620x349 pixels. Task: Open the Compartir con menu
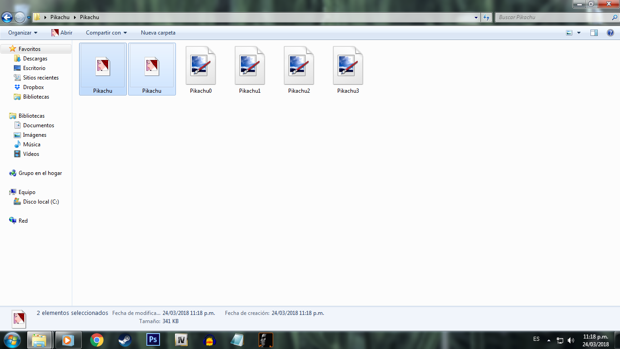point(106,33)
